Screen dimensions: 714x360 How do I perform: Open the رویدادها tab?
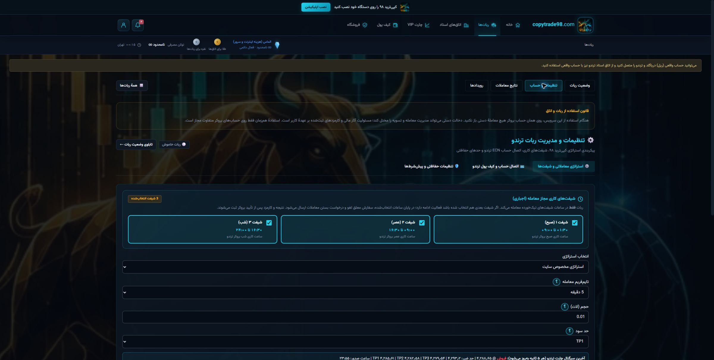tap(477, 86)
